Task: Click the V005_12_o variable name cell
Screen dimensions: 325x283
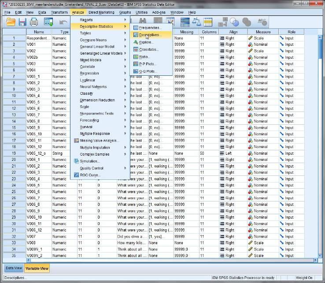Action: click(x=39, y=153)
